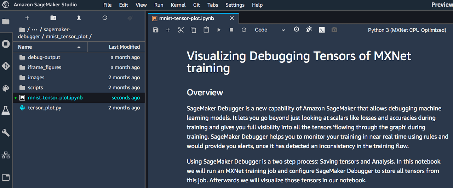The height and width of the screenshot is (188, 453).
Task: Click the camera snapshot icon
Action: tap(334, 30)
